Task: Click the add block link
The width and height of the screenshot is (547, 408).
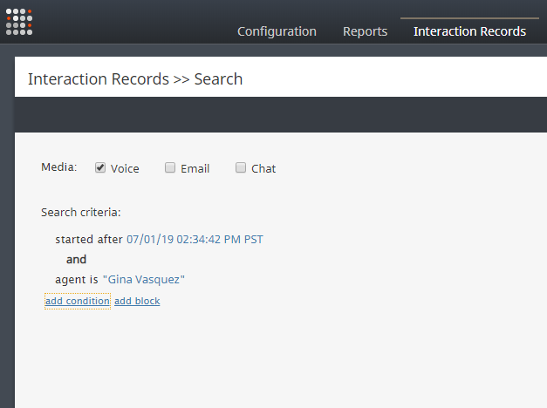Action: tap(137, 301)
